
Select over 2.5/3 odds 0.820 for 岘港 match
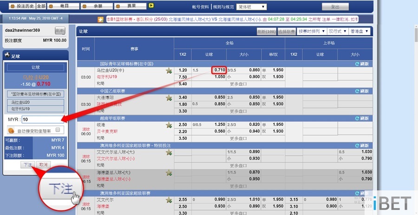255,124
